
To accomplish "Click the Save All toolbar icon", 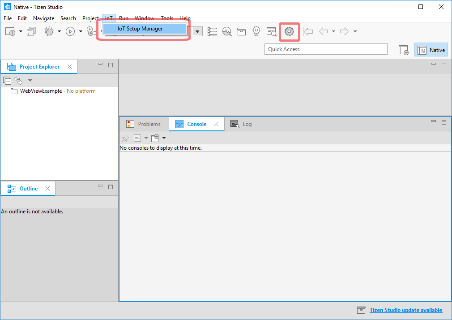I will coord(31,31).
